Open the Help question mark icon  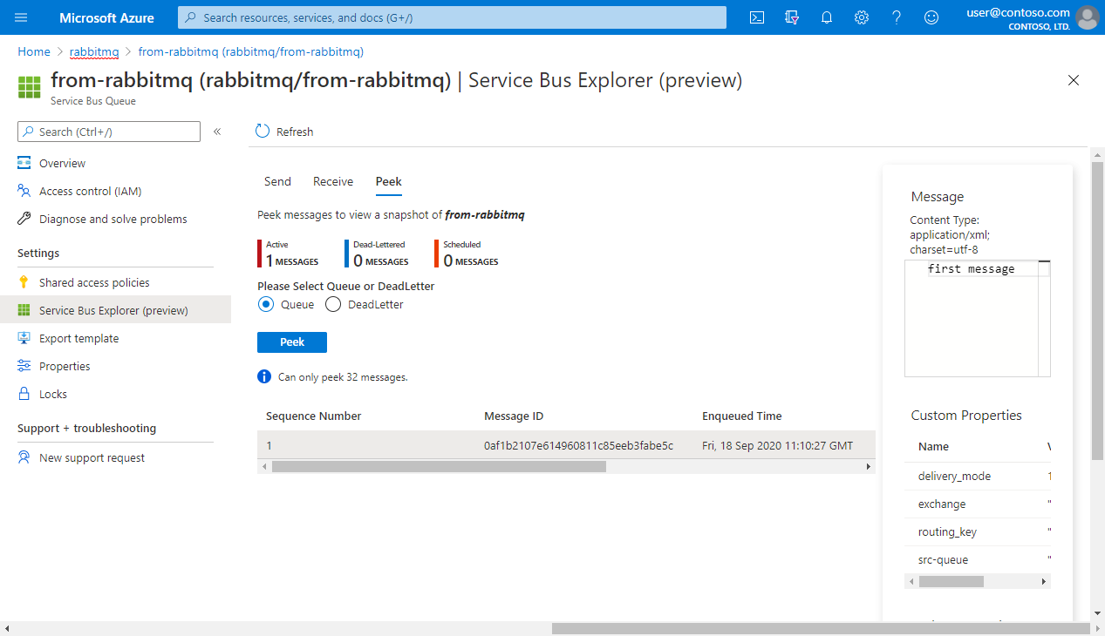click(897, 17)
